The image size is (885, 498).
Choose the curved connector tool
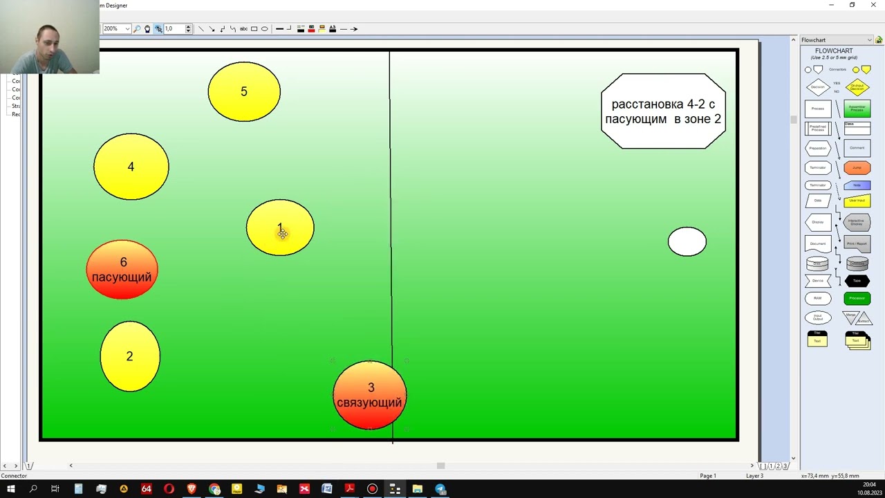click(x=233, y=29)
